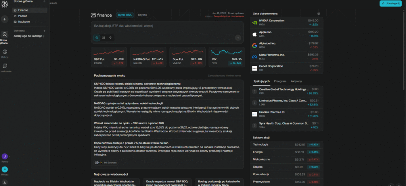Open the VIX chart card
Screen dimensions: 406x186
point(226,57)
